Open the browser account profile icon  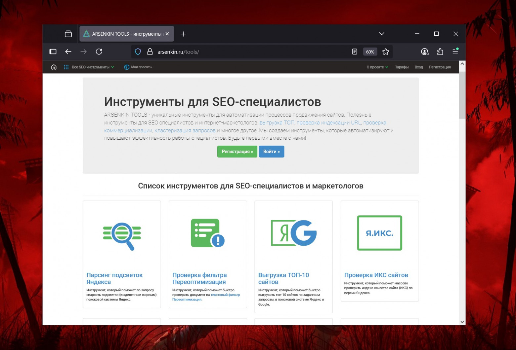click(x=425, y=52)
